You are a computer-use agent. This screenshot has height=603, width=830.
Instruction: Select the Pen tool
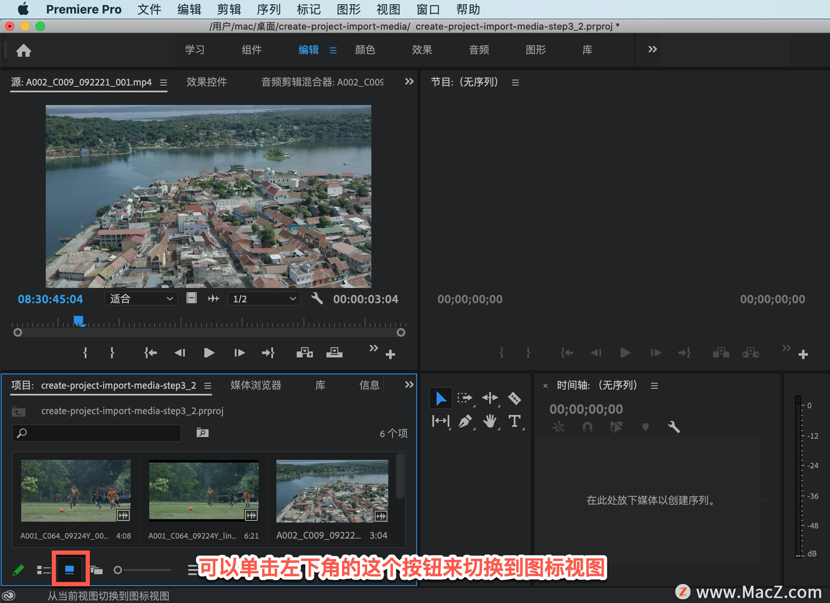465,421
